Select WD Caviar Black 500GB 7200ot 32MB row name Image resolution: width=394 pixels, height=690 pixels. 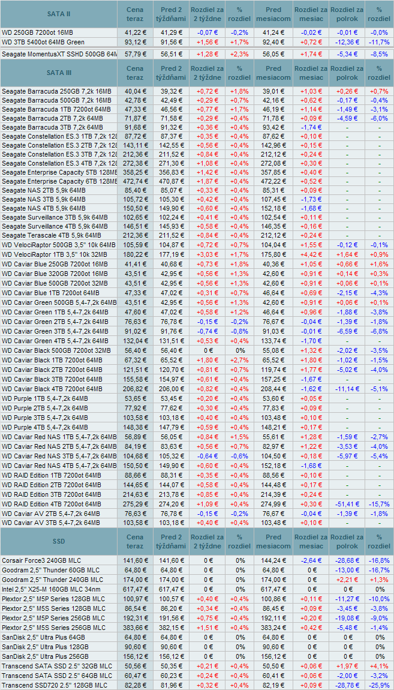point(57,350)
